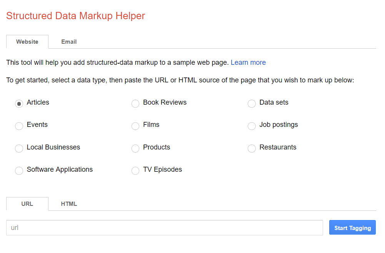Screen dimensions: 385x253
Task: Focus the url text input field
Action: pyautogui.click(x=165, y=228)
